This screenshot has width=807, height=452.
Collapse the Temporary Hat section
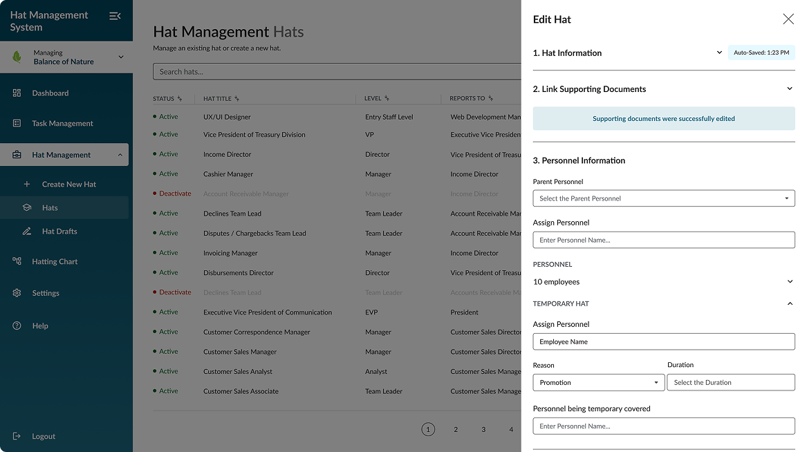(x=790, y=303)
